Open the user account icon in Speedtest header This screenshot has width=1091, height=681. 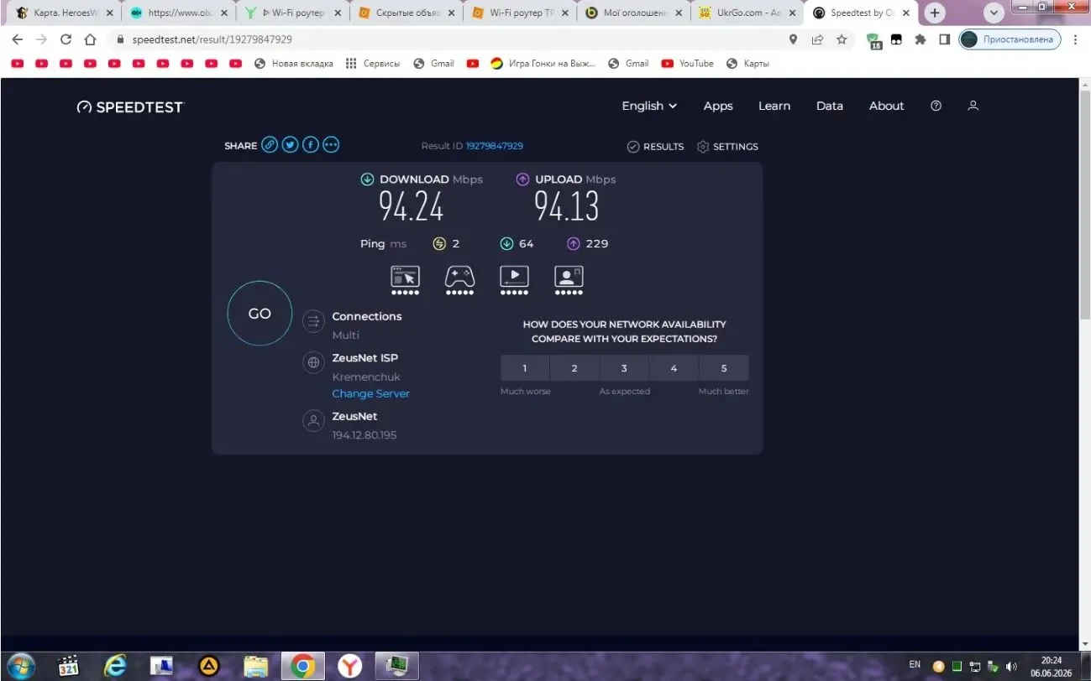[x=973, y=106]
